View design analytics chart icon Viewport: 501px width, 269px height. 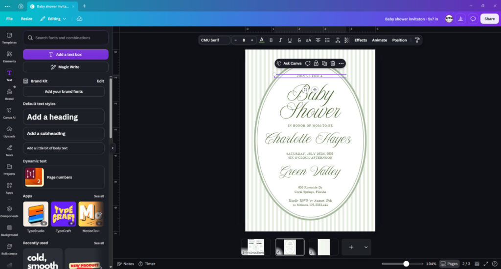(x=460, y=19)
